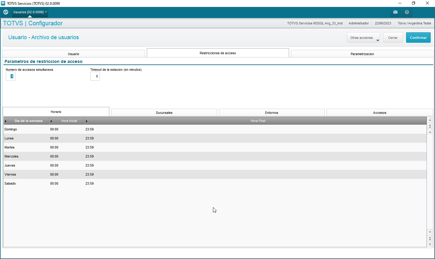Image resolution: width=435 pixels, height=259 pixels.
Task: Click Hora Inicial 00:00 for Domingo
Action: coord(54,129)
